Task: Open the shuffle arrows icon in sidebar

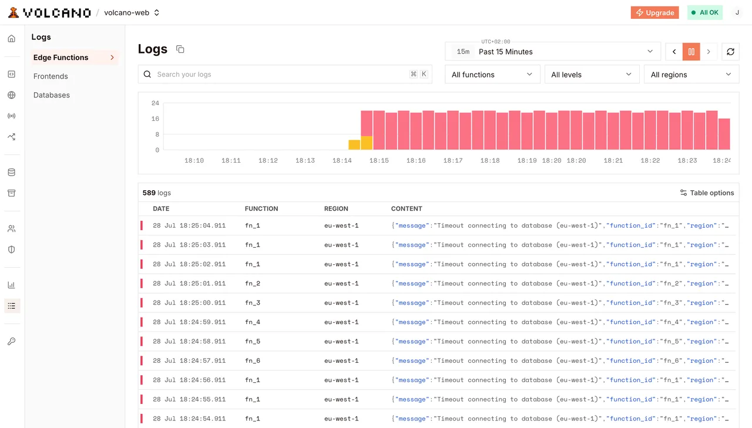Action: (11, 137)
